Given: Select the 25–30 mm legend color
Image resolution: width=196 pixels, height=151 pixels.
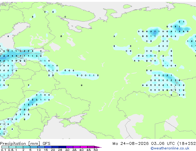Looking at the screenshot, I should (x=62, y=147).
